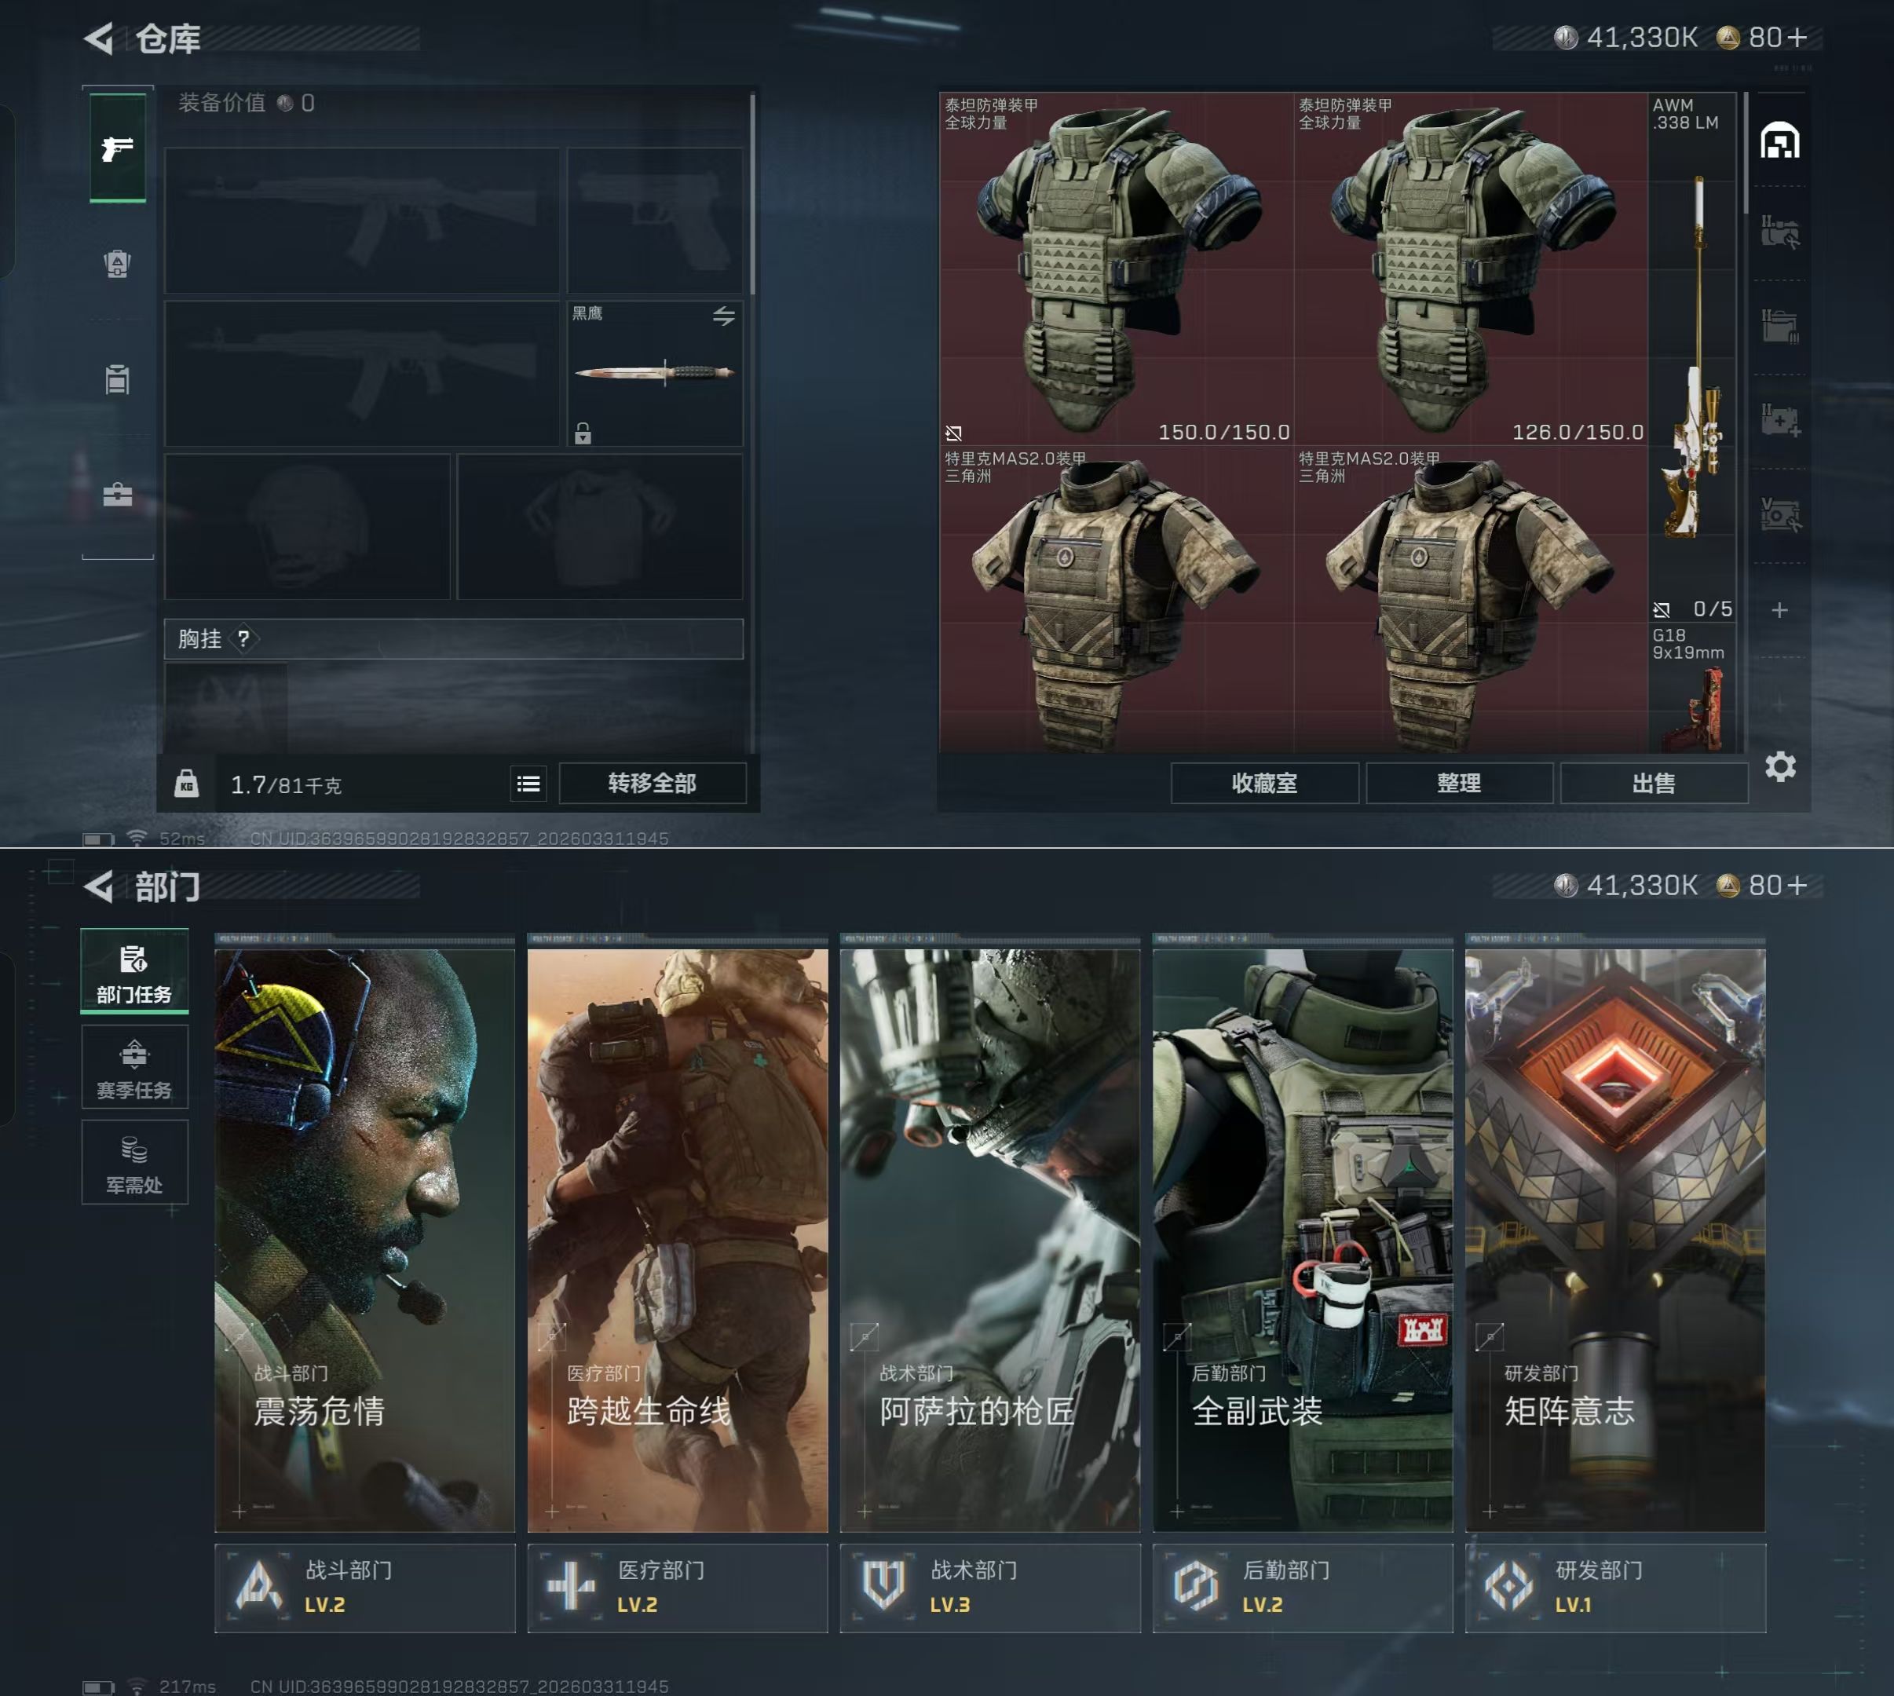The image size is (1894, 1696).
Task: Open the backpack sidebar icon
Action: [x=118, y=264]
